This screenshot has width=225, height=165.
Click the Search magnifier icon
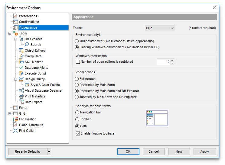(x=27, y=45)
